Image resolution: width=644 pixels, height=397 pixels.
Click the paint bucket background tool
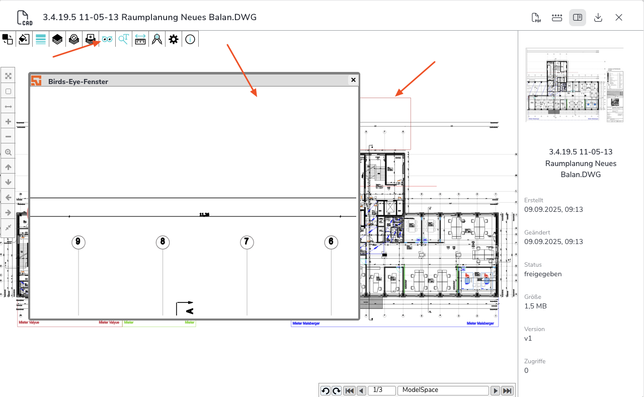click(x=24, y=39)
